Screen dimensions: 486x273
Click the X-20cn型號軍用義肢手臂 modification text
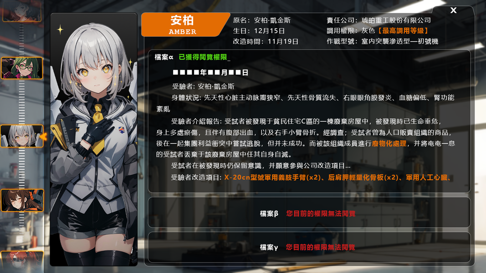(x=272, y=177)
